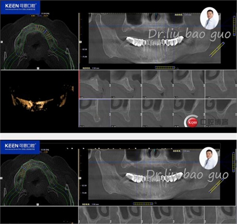This screenshot has height=224, width=237.
Task: Click the doctor portrait in lower panorama
Action: (209, 158)
